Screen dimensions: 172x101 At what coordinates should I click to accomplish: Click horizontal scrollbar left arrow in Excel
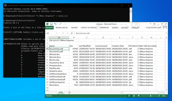(x=122, y=93)
